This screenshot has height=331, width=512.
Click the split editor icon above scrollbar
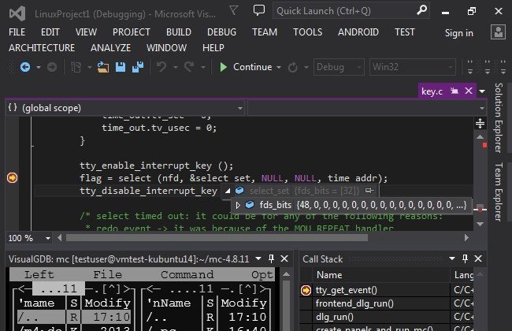tap(480, 124)
